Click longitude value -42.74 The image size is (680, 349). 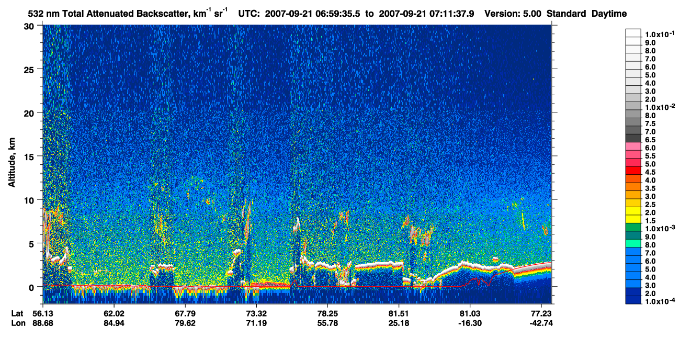pos(542,323)
